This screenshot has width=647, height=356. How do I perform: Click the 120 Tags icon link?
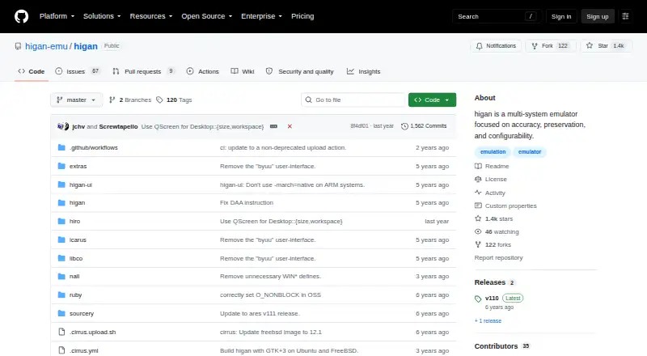(159, 100)
